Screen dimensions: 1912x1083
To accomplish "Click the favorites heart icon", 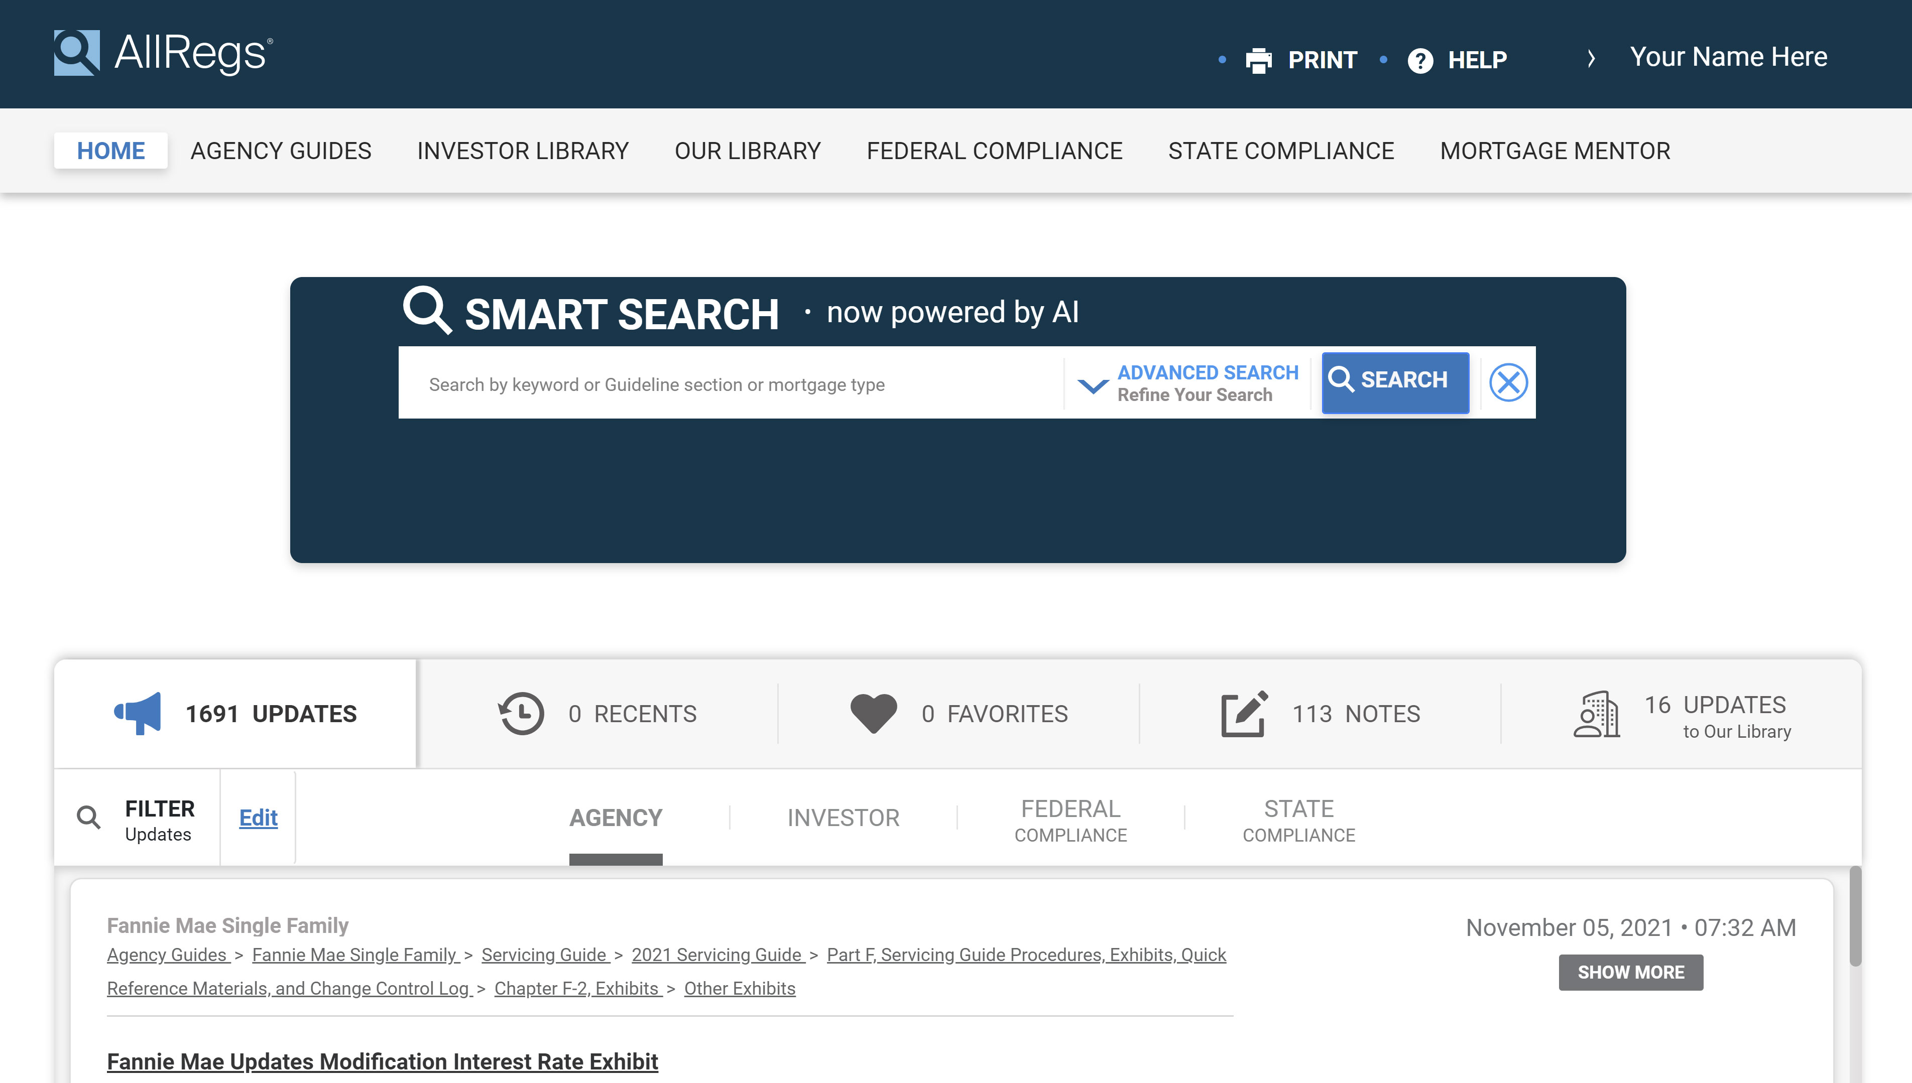I will 874,713.
